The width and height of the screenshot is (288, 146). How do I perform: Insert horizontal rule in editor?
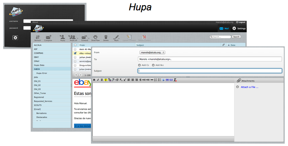(x=152, y=80)
